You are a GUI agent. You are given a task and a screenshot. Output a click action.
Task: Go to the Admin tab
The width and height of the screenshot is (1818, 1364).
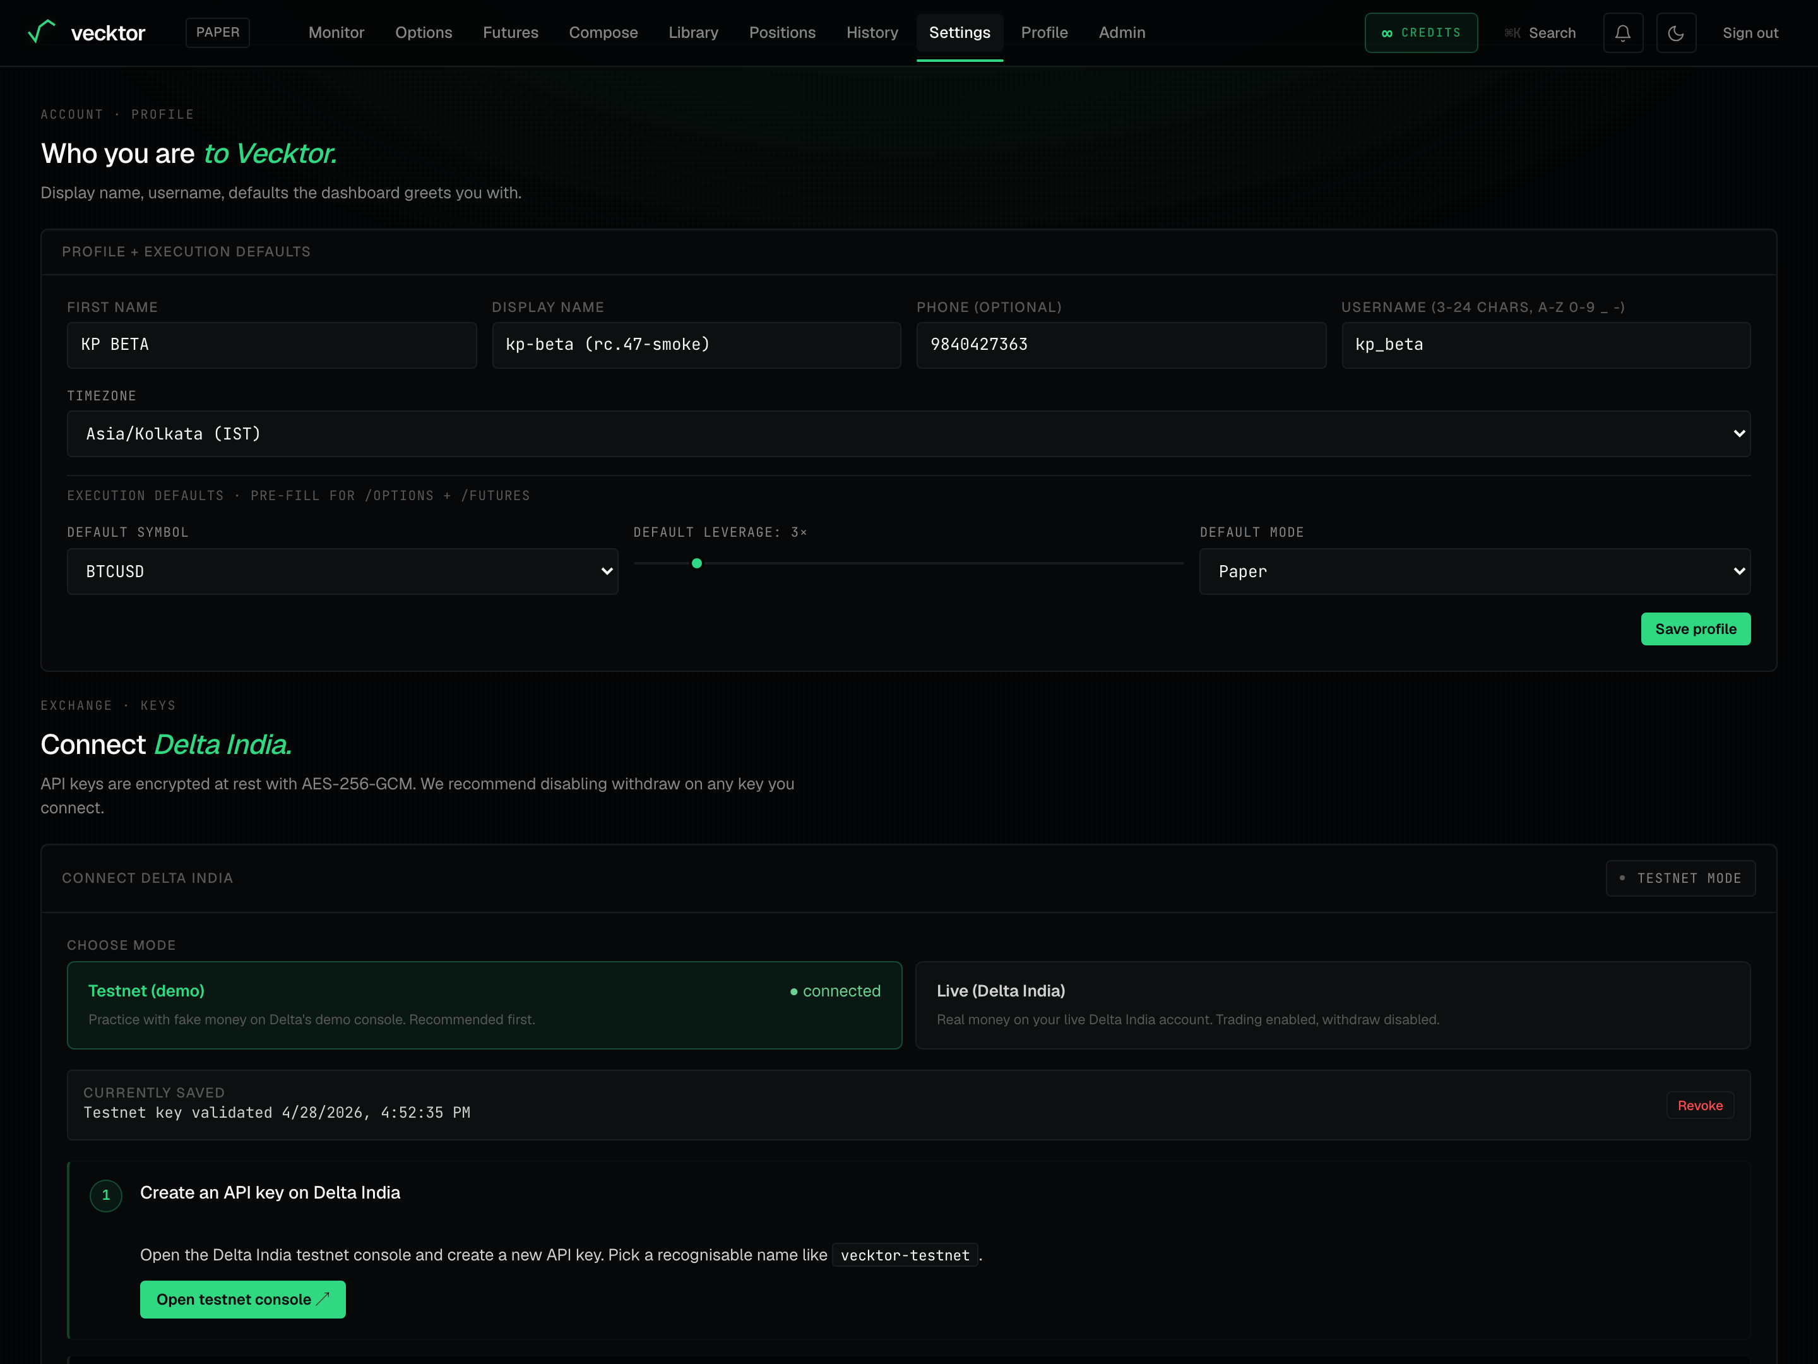tap(1122, 33)
